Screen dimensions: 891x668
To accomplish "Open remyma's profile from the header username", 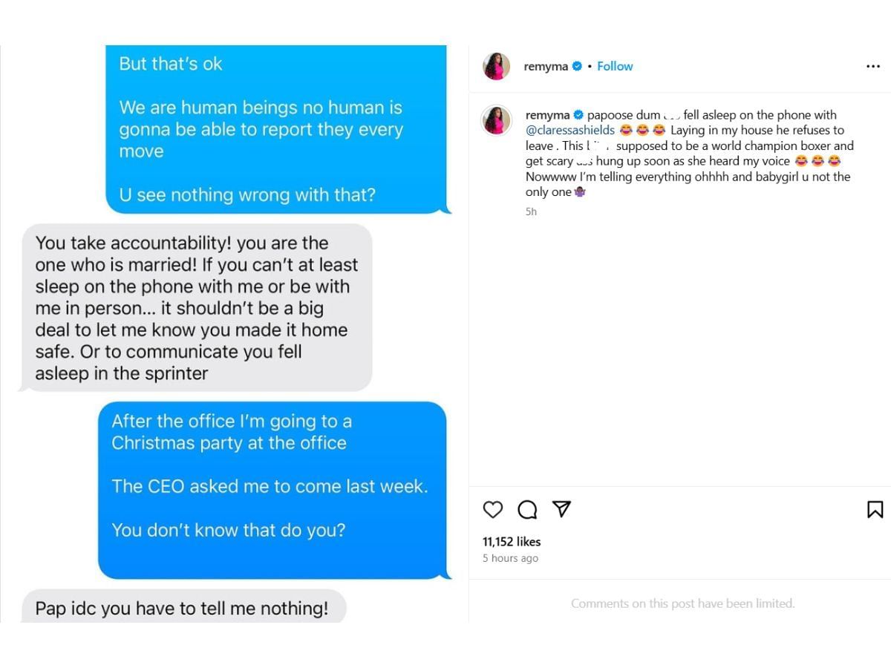I will tap(546, 66).
